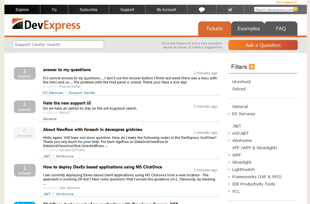Switch to the FAQ tab

tap(281, 29)
